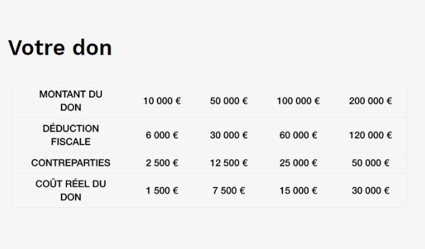Click the 2 500 € contreparties cell

(x=162, y=163)
